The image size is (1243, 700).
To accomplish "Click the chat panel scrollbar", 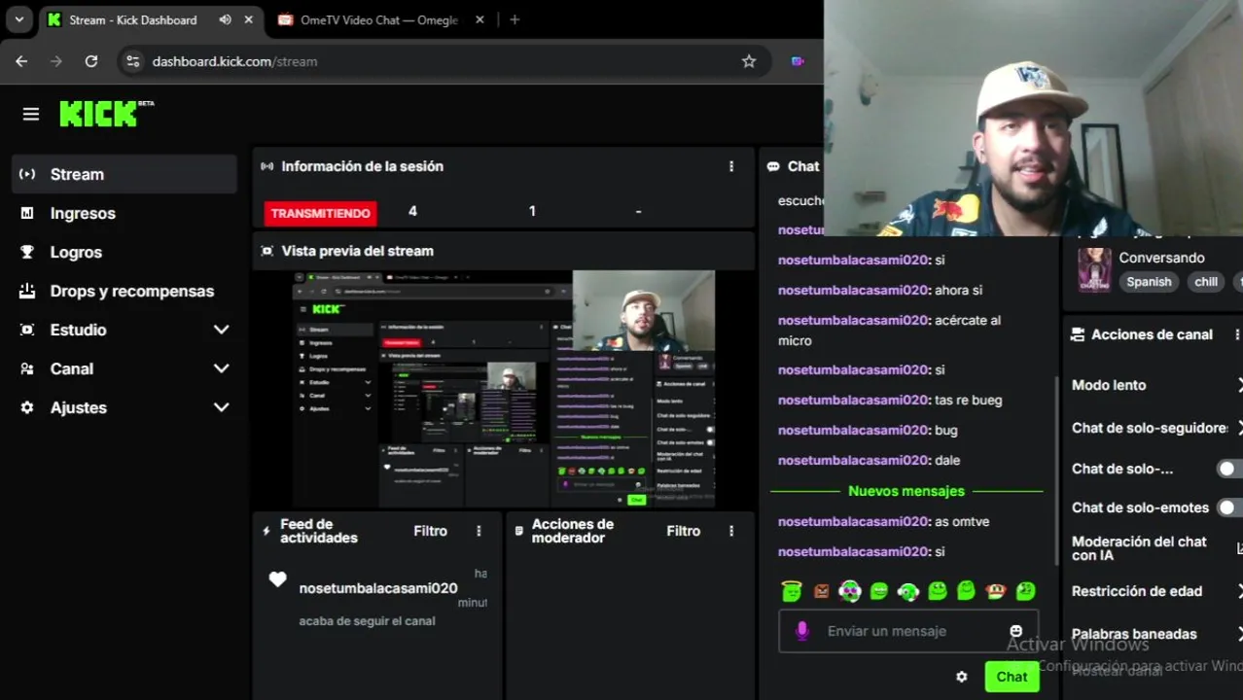I will (x=1057, y=470).
